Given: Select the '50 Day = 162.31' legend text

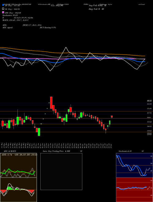Looking at the screenshot, I should pos(12,9).
